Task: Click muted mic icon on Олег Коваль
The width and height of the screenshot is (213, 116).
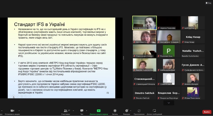Action: click(158, 84)
